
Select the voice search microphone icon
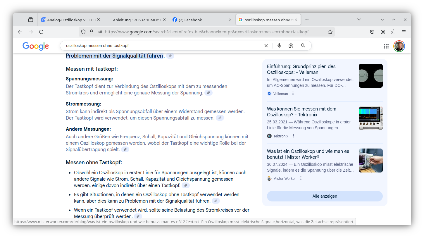click(x=279, y=46)
